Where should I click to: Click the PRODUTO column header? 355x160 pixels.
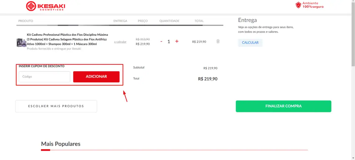26,21
